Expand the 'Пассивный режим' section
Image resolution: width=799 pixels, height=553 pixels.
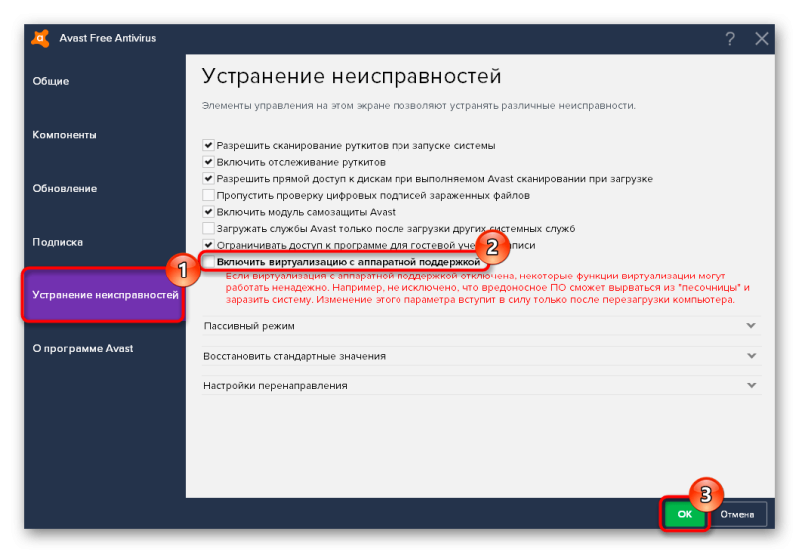(x=481, y=325)
